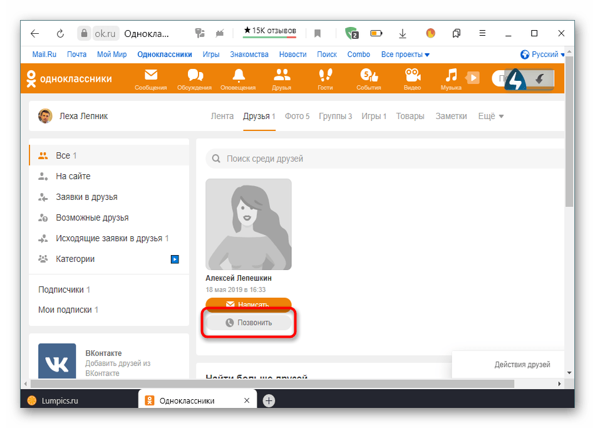Screen dimensions: 595x428
Task: Click the Позвонить call button
Action: 249,323
